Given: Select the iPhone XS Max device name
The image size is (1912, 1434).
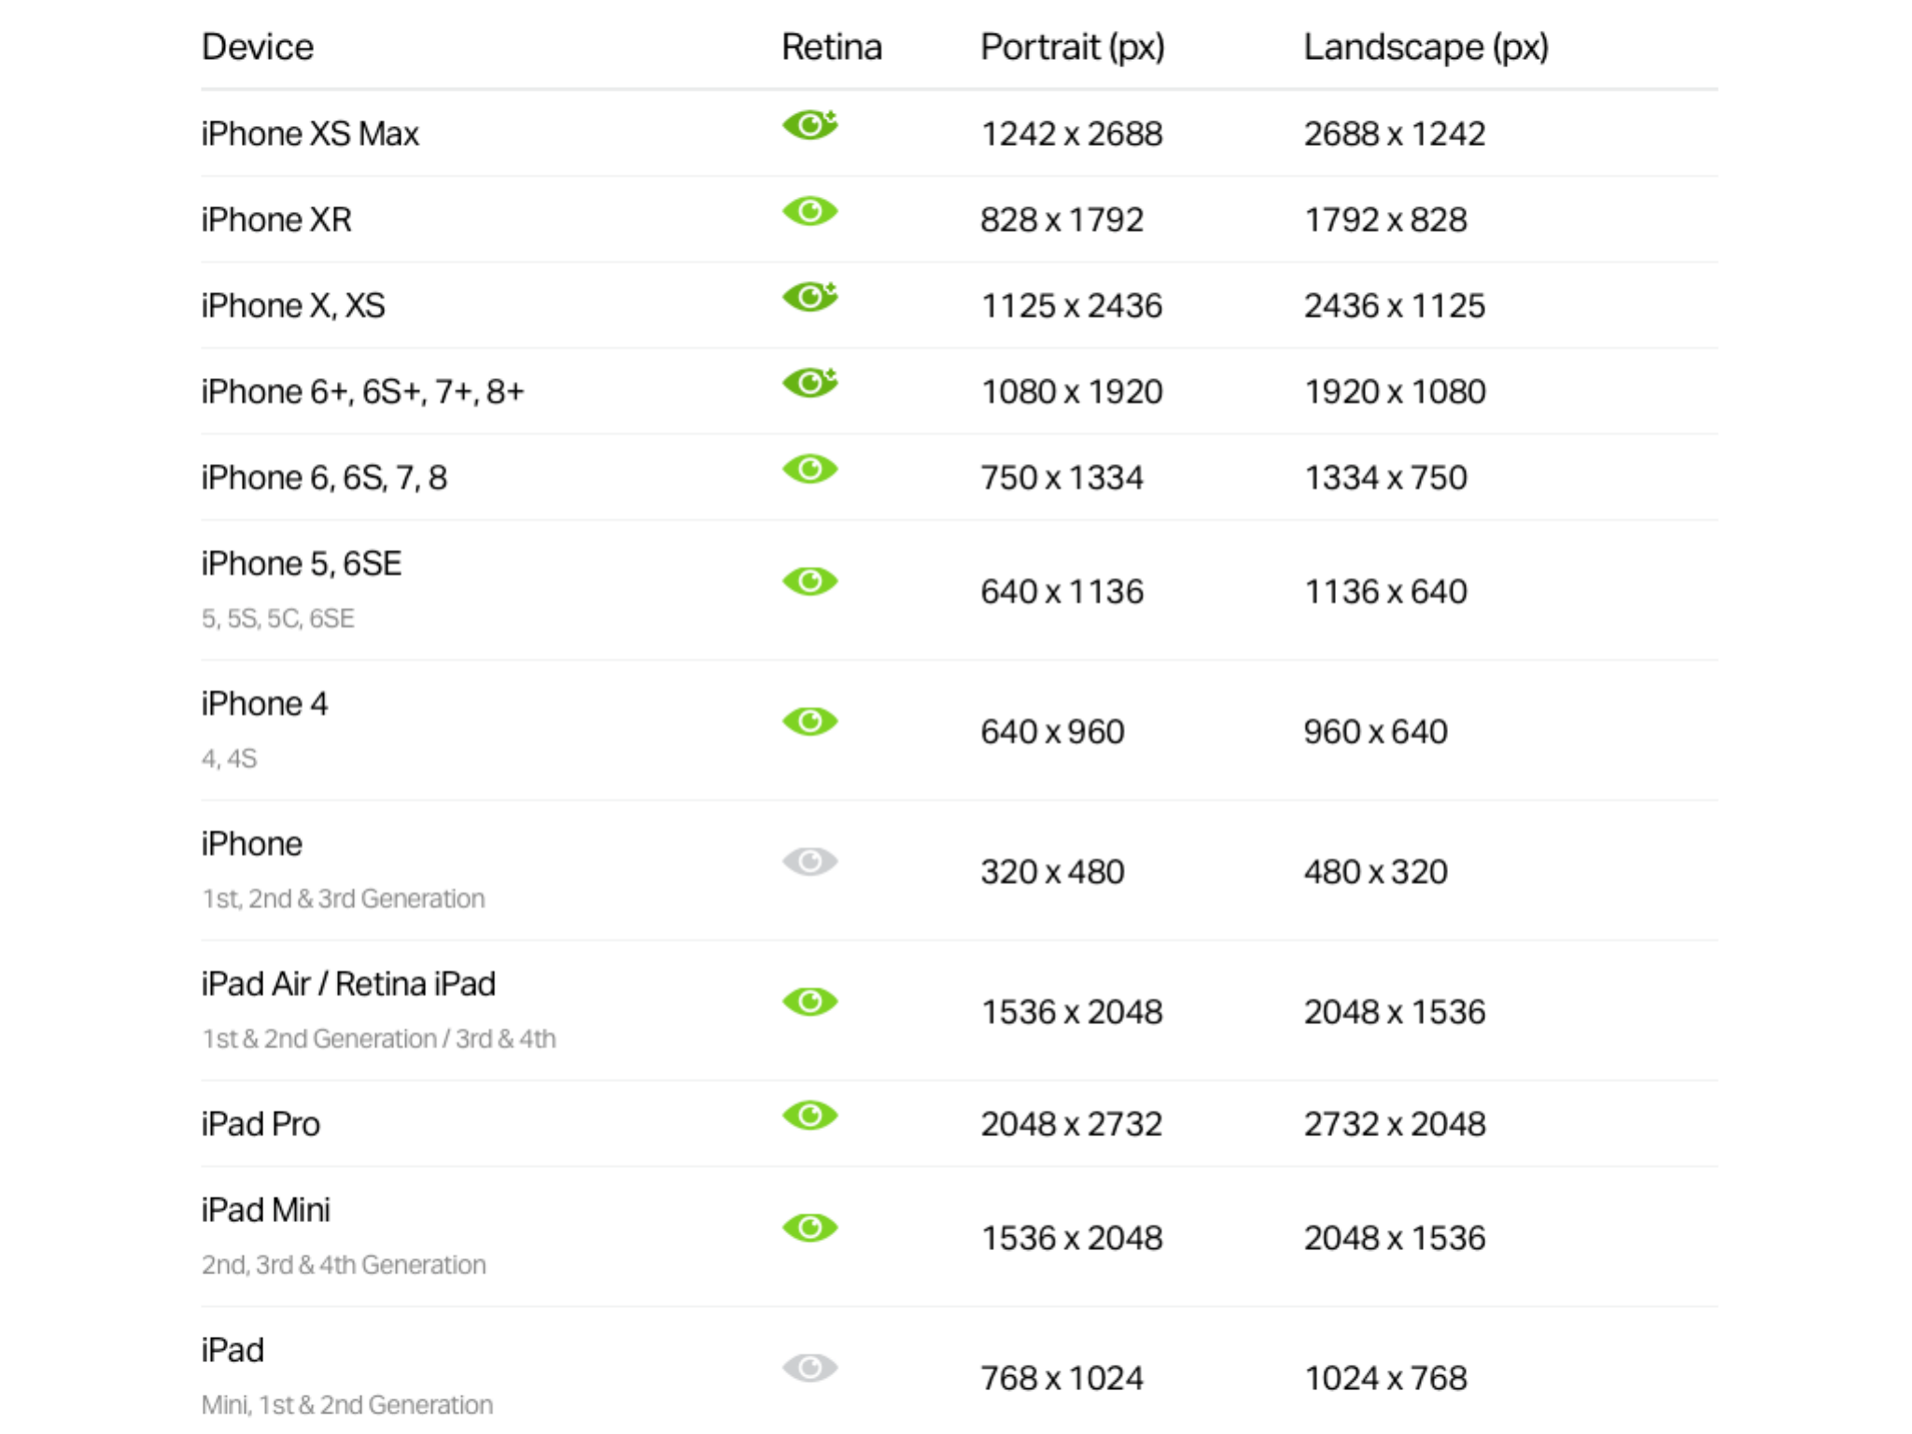Looking at the screenshot, I should click(310, 134).
